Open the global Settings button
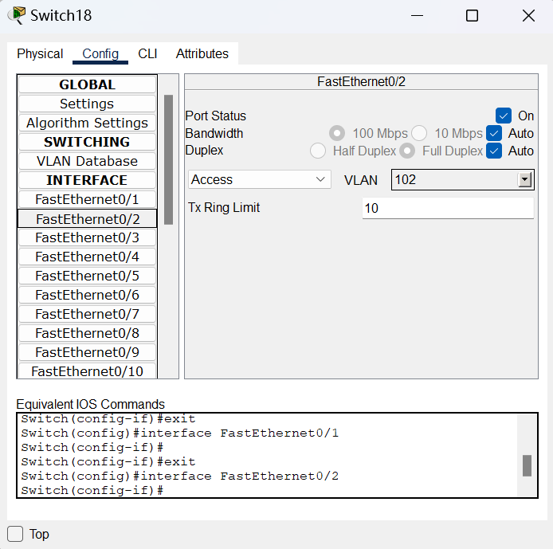This screenshot has width=553, height=549. [87, 104]
